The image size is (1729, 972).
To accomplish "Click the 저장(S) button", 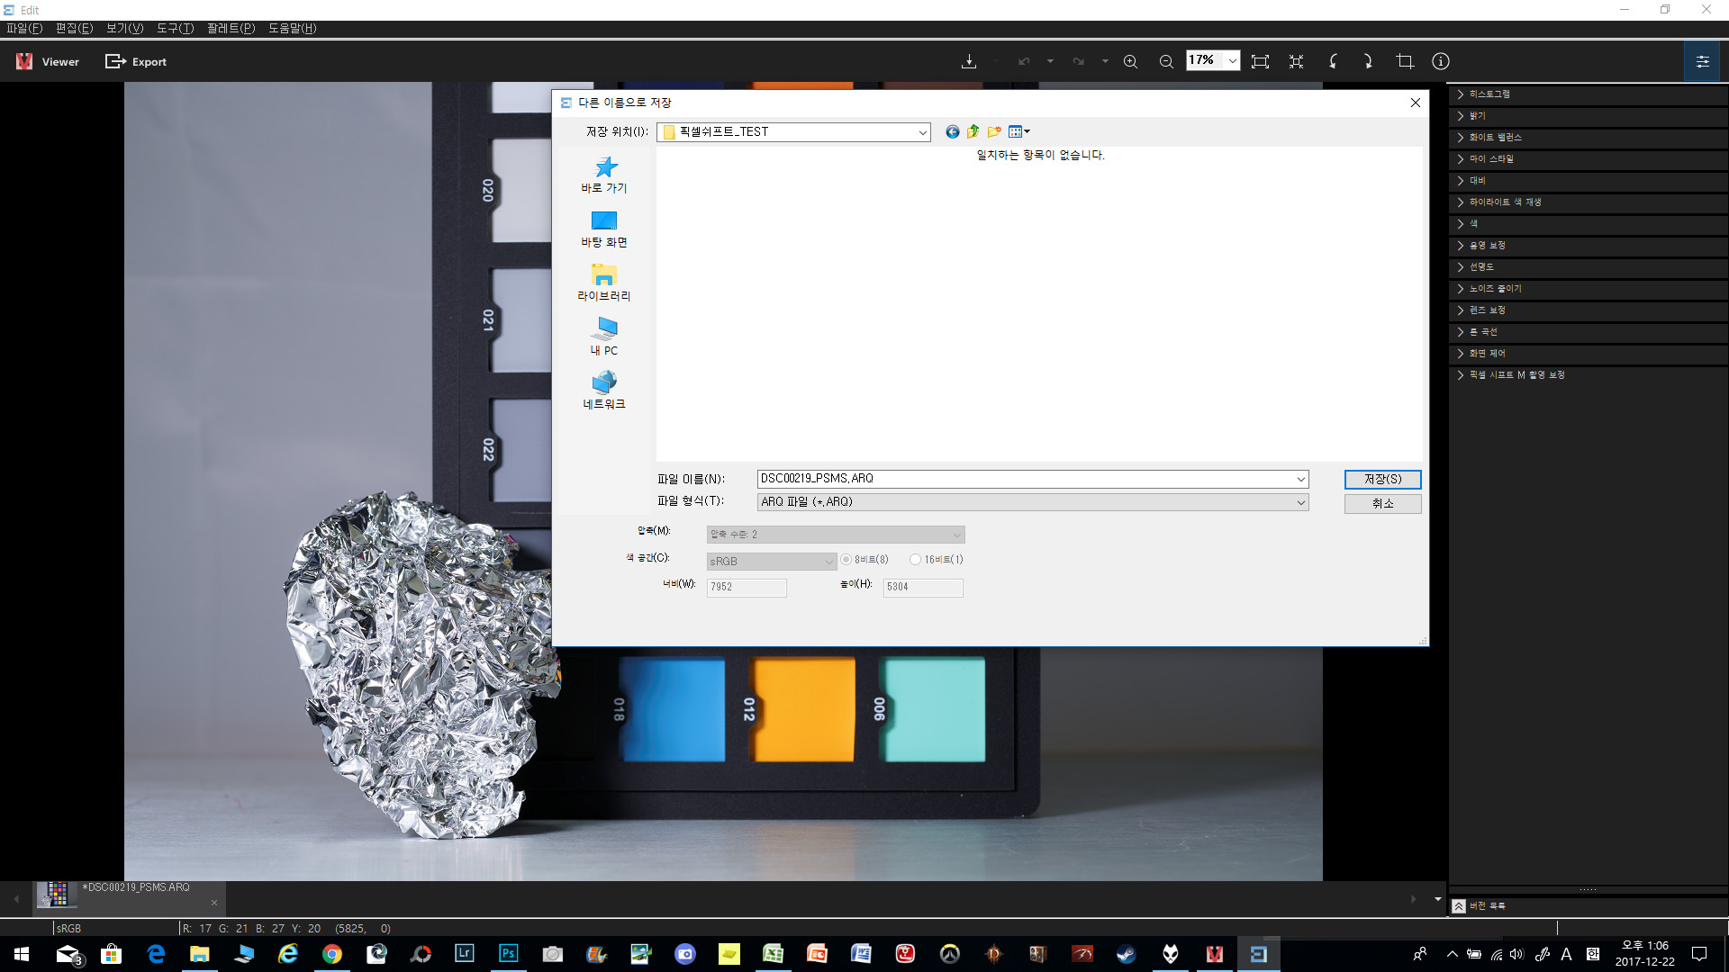I will (1382, 479).
